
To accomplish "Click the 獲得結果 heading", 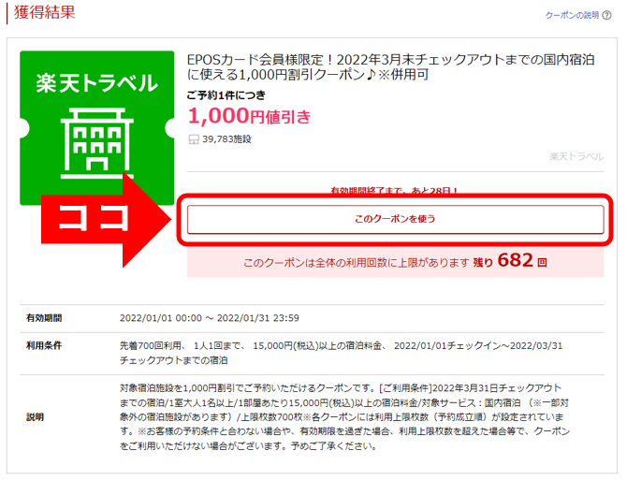I will 44,12.
